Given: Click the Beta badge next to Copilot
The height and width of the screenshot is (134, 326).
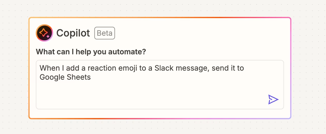Looking at the screenshot, I should [x=105, y=33].
